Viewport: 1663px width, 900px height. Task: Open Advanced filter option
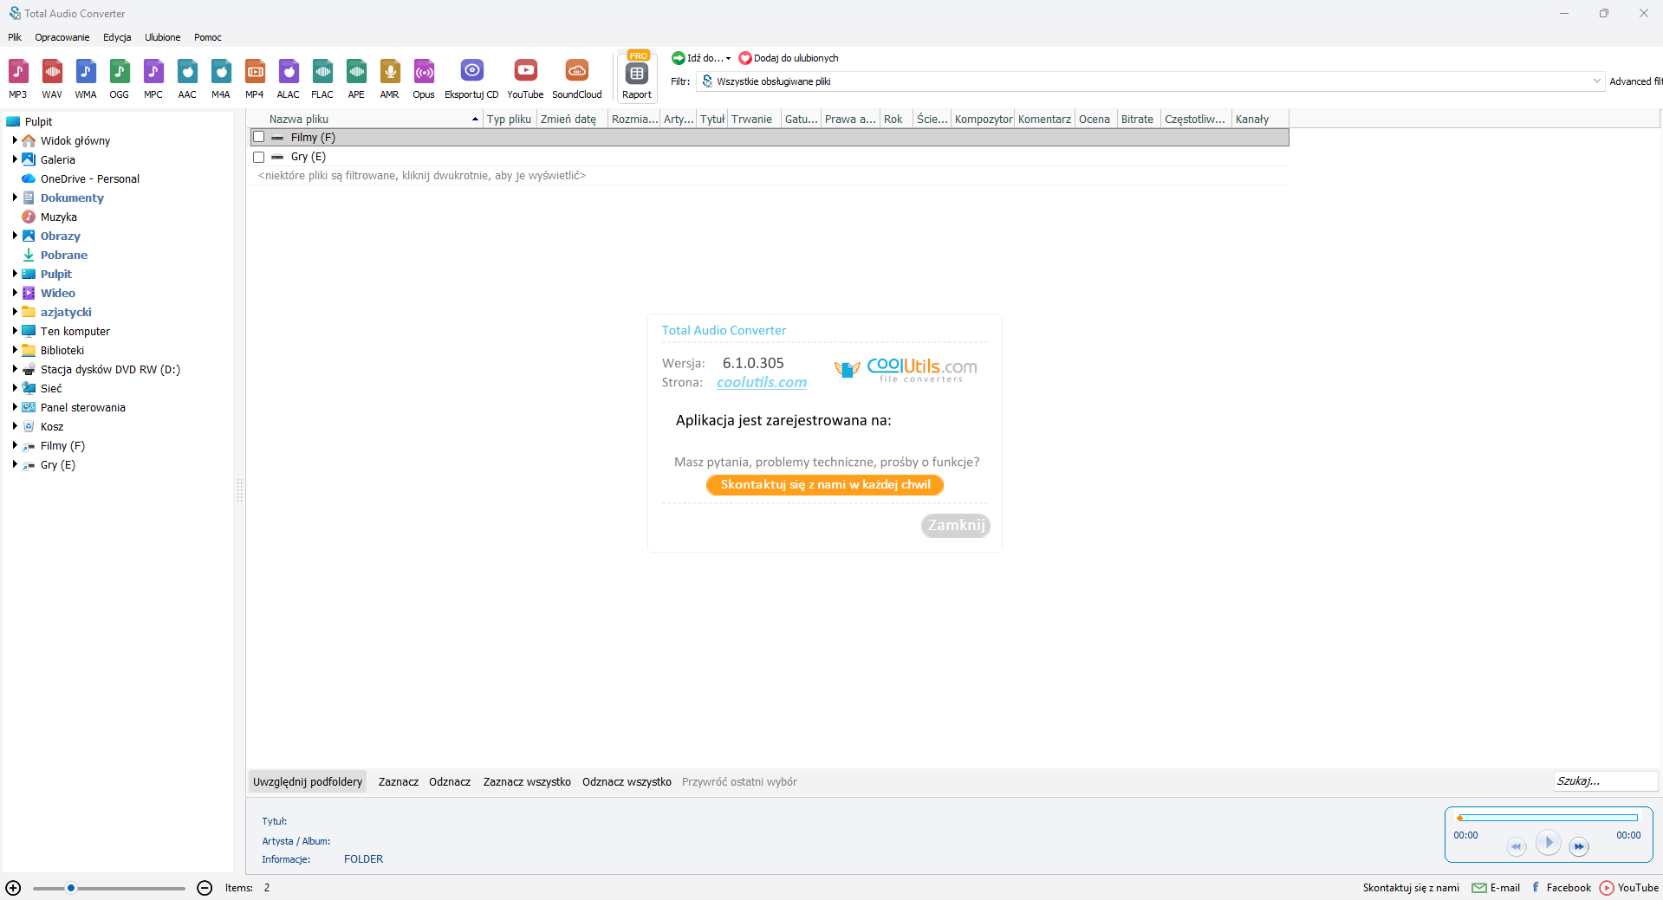coord(1636,81)
